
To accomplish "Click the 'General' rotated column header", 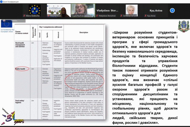I will point(39,35).
